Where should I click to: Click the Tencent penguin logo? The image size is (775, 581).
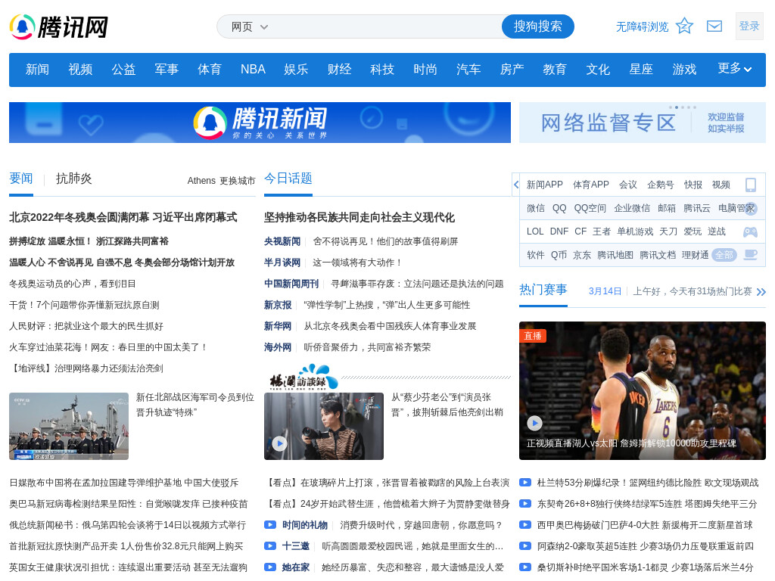59,26
